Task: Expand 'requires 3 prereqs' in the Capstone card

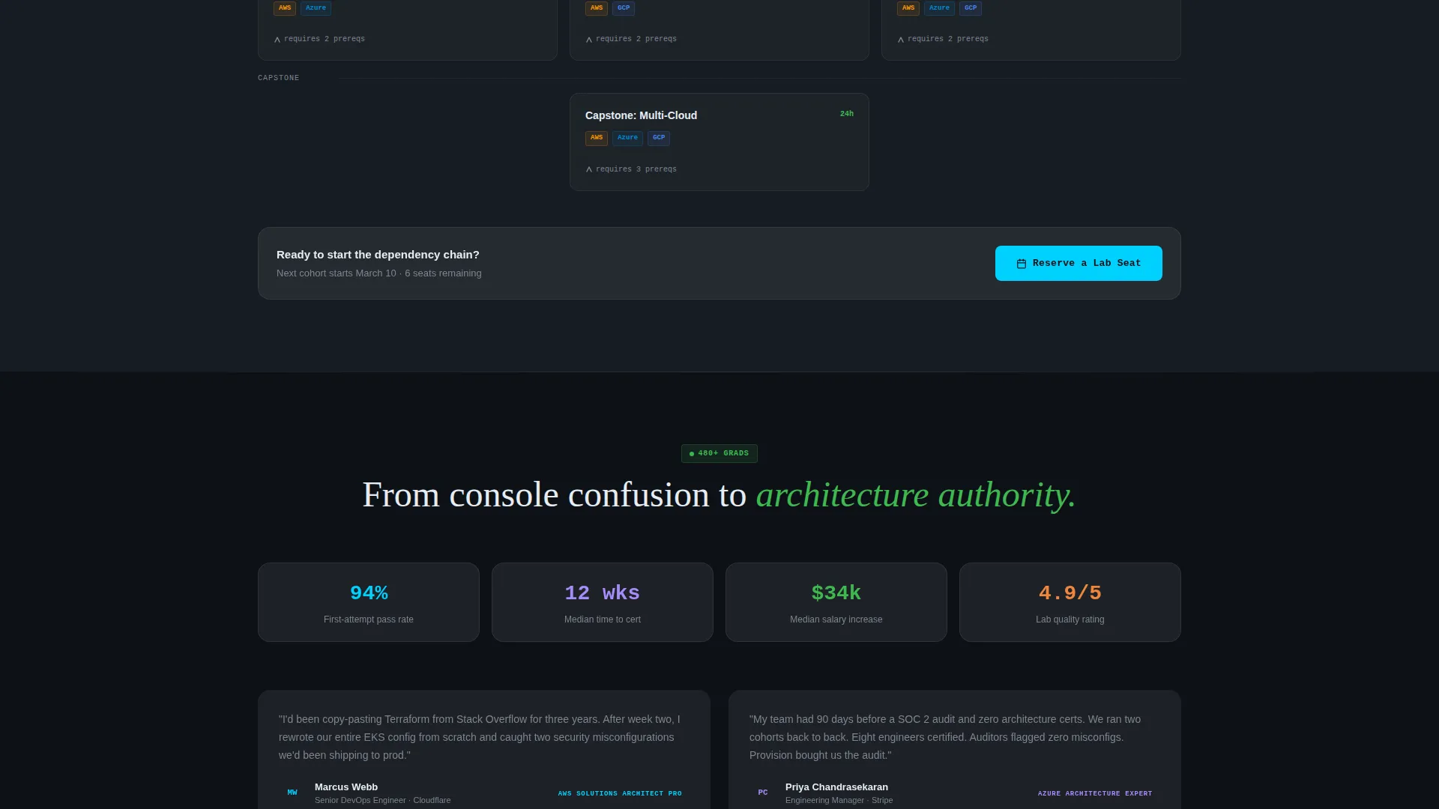Action: (x=631, y=169)
